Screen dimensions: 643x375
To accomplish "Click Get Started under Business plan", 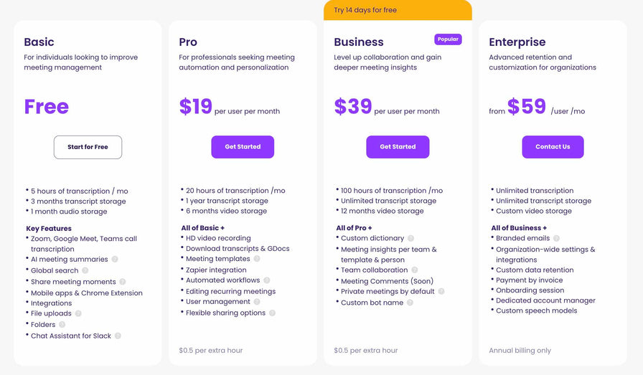I will 398,147.
